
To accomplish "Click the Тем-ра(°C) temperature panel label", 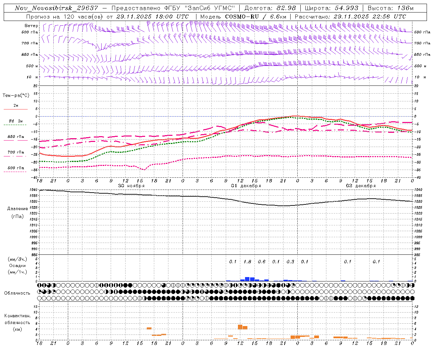I will coord(16,96).
